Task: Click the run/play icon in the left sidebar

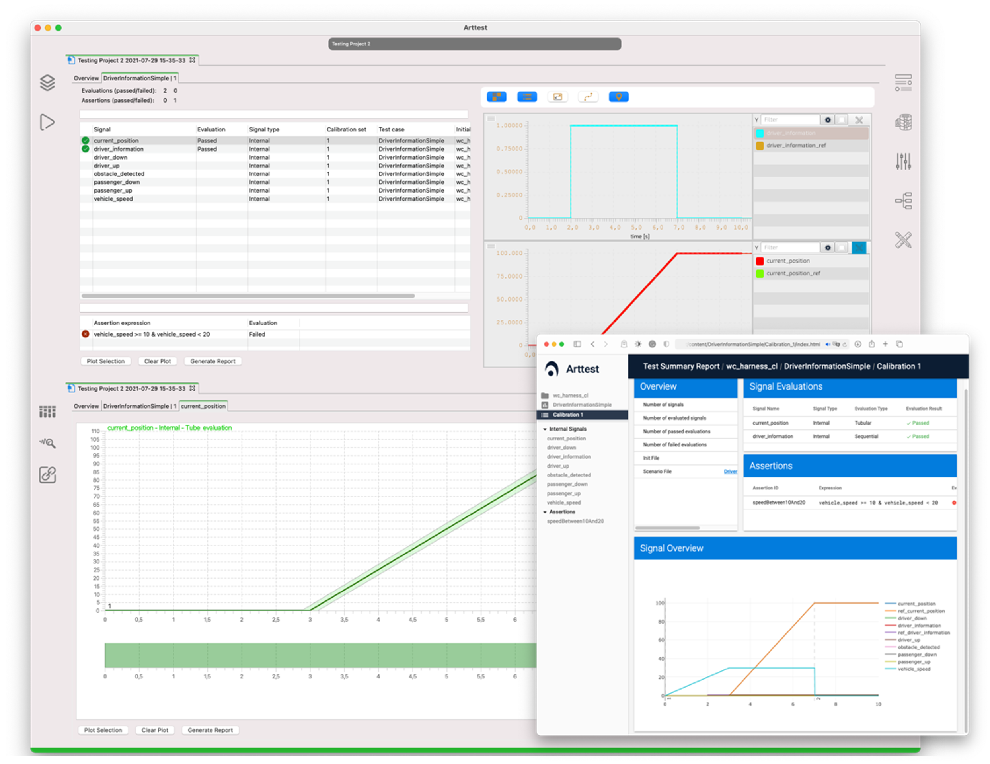Action: pyautogui.click(x=47, y=122)
